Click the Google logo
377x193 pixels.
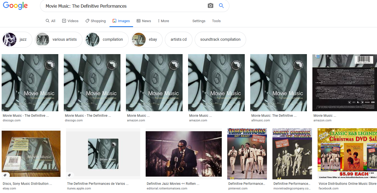[x=15, y=6]
